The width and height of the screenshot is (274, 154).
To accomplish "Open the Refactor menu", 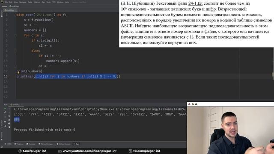I will 37,2.
